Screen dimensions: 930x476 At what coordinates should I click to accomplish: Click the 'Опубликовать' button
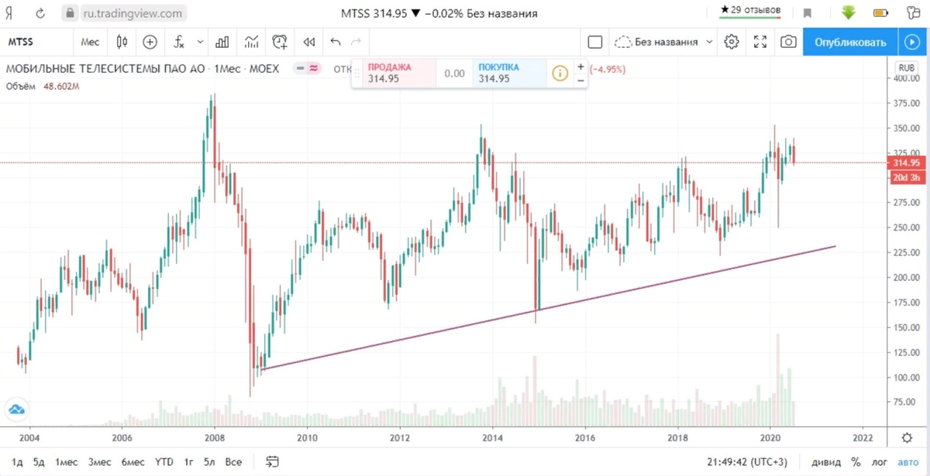[850, 42]
